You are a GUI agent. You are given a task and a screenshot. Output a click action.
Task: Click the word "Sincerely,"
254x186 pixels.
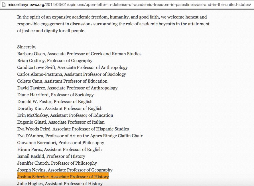27,47
